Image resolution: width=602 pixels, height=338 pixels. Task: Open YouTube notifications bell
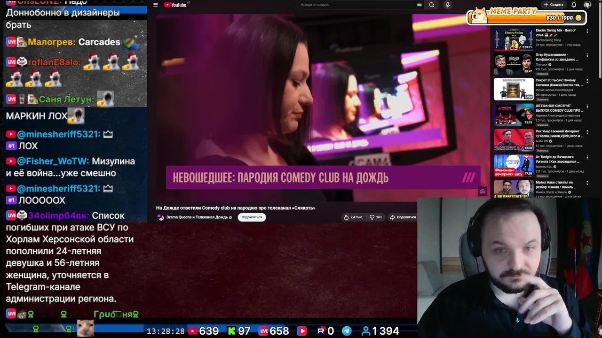tap(574, 5)
